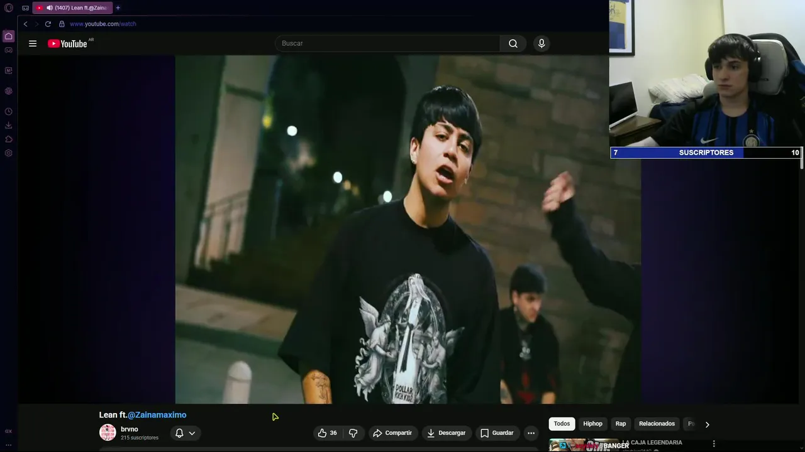Screen dimensions: 805x452
Task: Click the Guardar save button
Action: point(497,433)
